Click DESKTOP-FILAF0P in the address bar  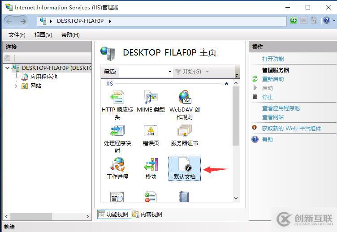tap(80, 21)
